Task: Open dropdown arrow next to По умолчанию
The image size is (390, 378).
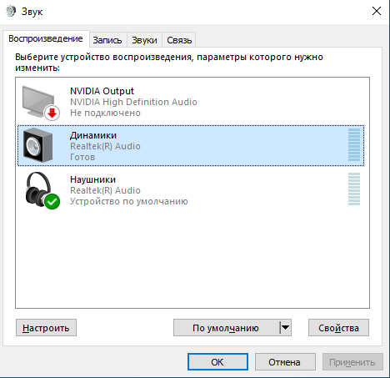Action: (x=285, y=328)
